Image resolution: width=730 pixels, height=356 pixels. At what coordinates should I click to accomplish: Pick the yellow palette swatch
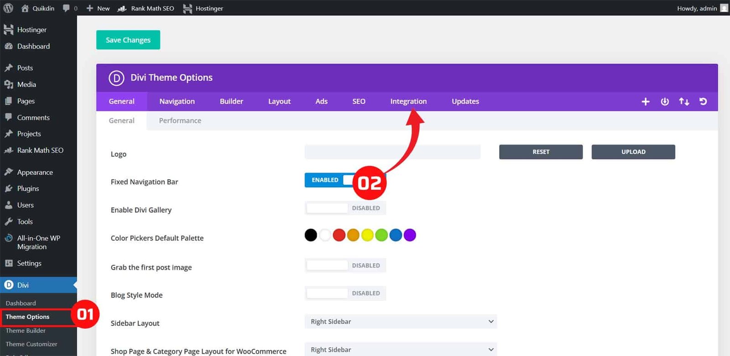click(367, 235)
